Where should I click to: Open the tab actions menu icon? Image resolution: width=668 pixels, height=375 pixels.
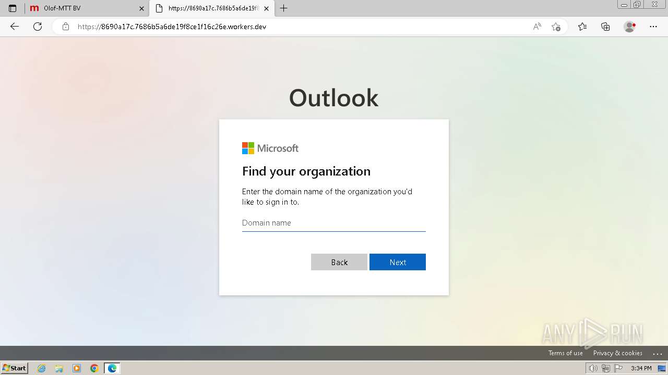coord(13,8)
